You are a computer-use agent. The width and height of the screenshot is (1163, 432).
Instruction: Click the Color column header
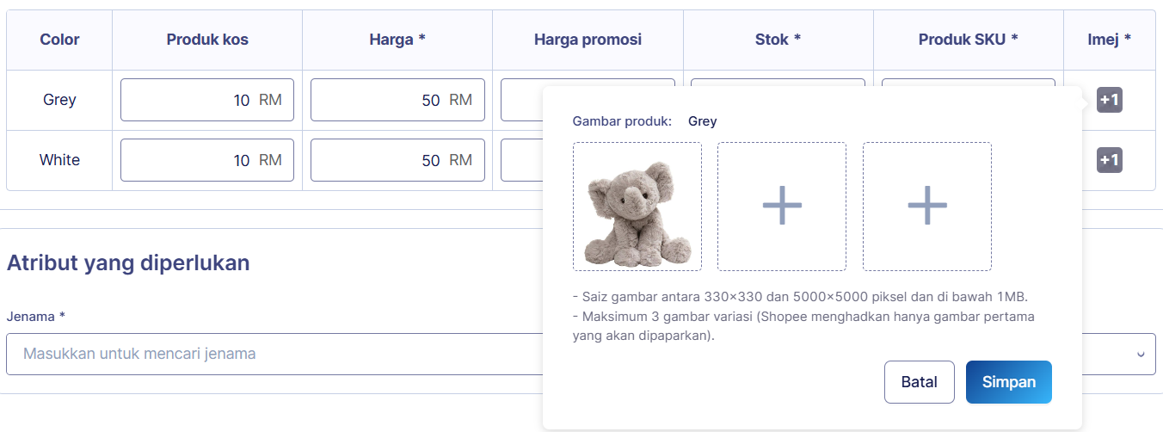tap(59, 40)
